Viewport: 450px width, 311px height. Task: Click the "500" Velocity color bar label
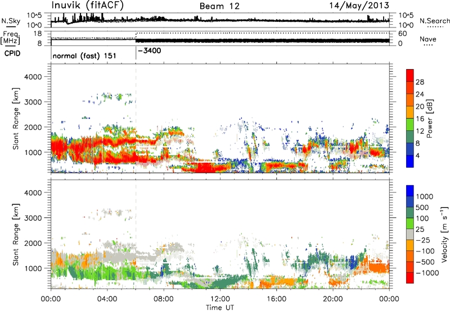click(422, 207)
